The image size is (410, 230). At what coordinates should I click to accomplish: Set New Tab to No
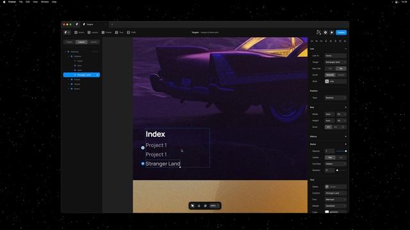click(341, 68)
